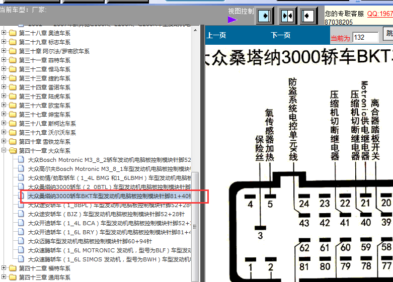Screen dimensions: 393x282
Task: Click folder icon of 第四十三章 通用车系
Action: click(x=13, y=277)
